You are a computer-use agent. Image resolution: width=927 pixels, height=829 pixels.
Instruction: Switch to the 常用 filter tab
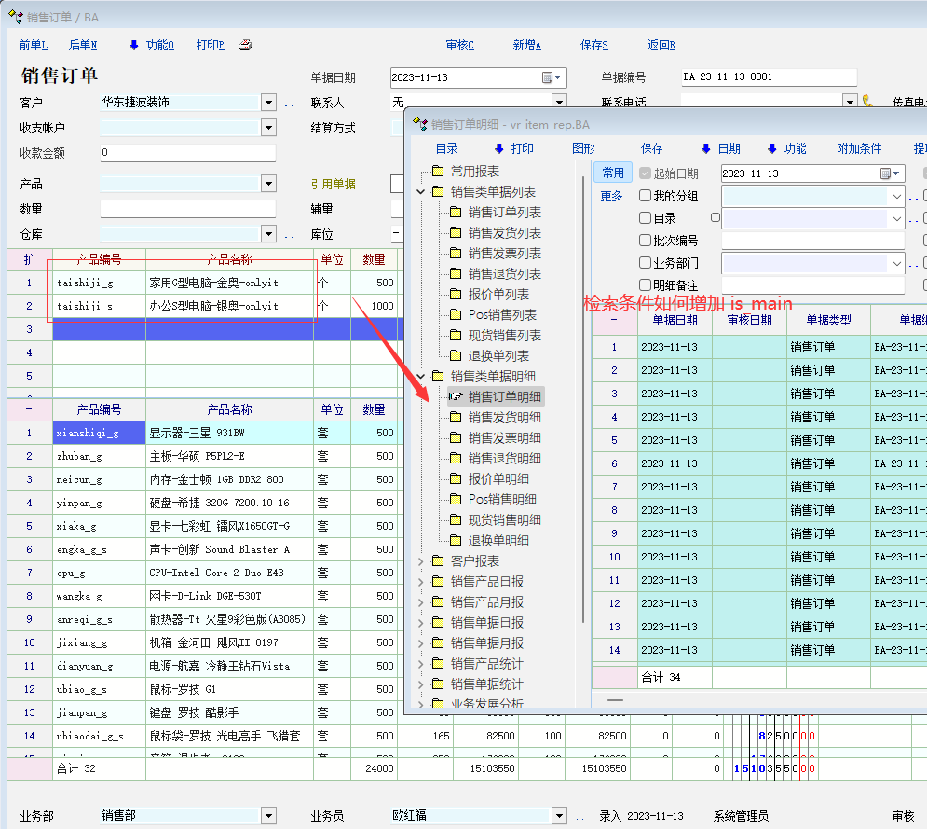click(x=613, y=173)
